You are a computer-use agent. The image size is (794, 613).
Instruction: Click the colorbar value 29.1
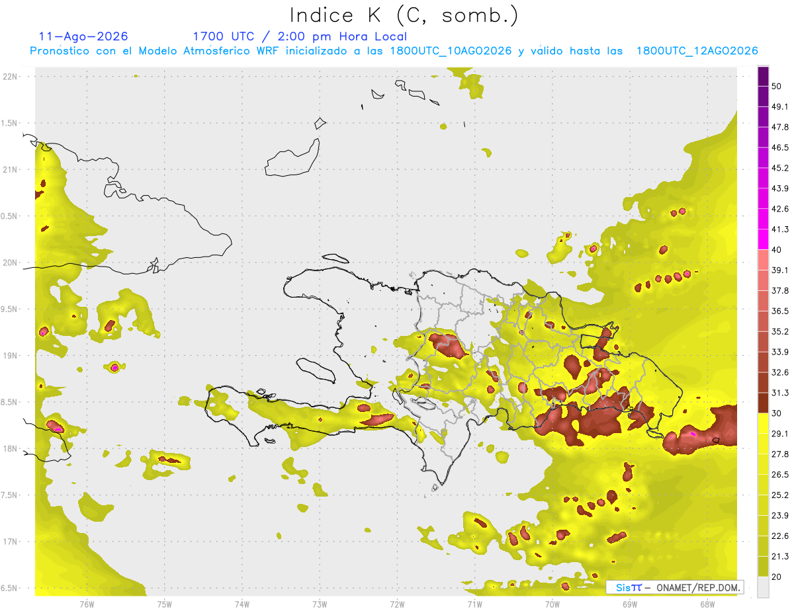tap(780, 434)
